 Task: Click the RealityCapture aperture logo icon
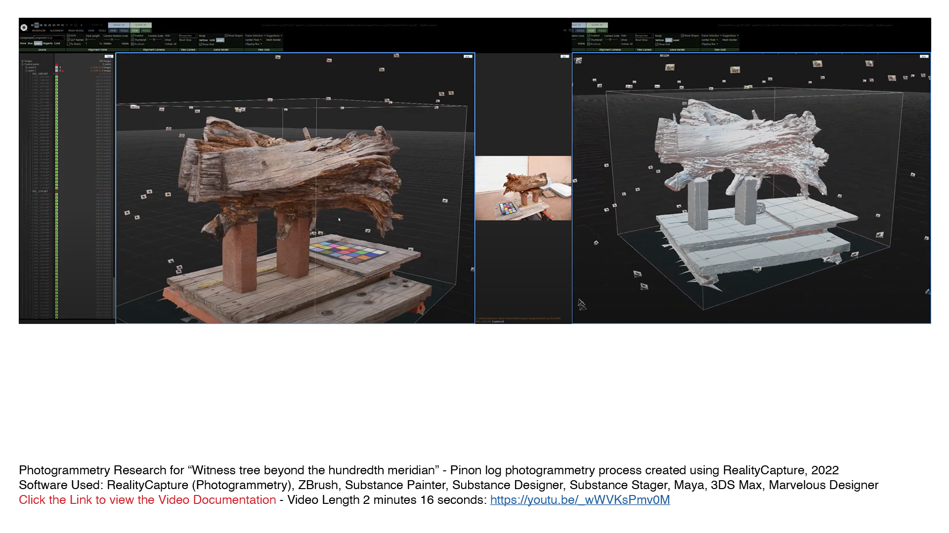pyautogui.click(x=24, y=28)
